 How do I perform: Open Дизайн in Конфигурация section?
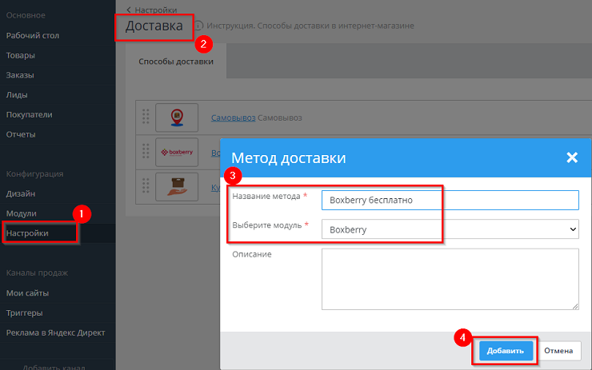(21, 193)
